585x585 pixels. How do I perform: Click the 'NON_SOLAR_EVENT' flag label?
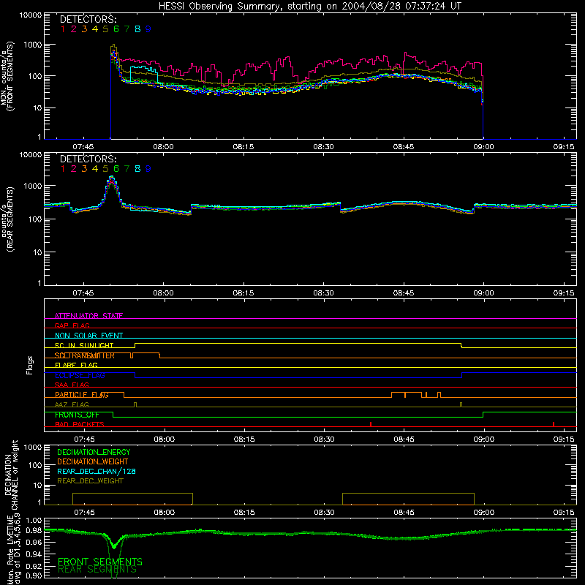88,336
